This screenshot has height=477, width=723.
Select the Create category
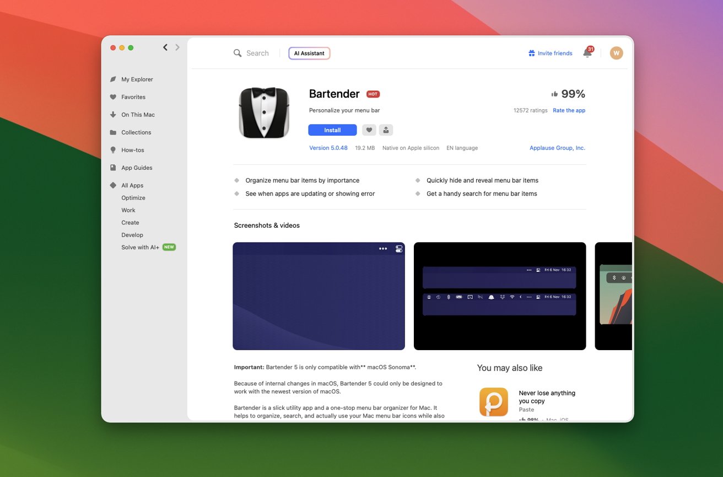[130, 223]
